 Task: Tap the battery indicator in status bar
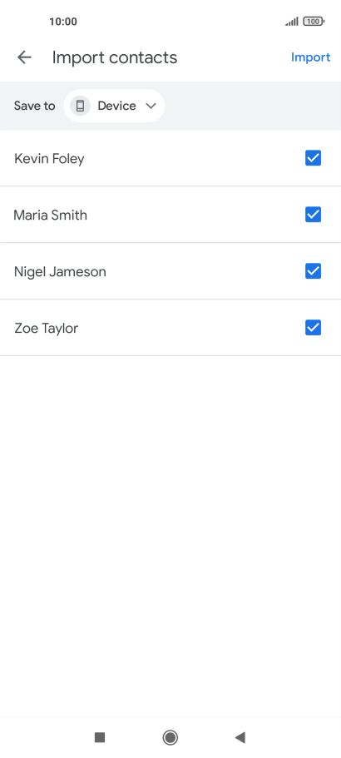pyautogui.click(x=314, y=22)
